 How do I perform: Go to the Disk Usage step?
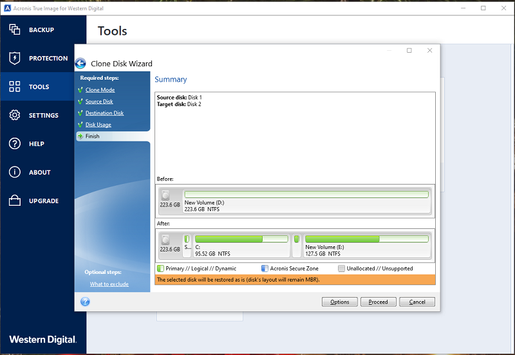point(98,125)
